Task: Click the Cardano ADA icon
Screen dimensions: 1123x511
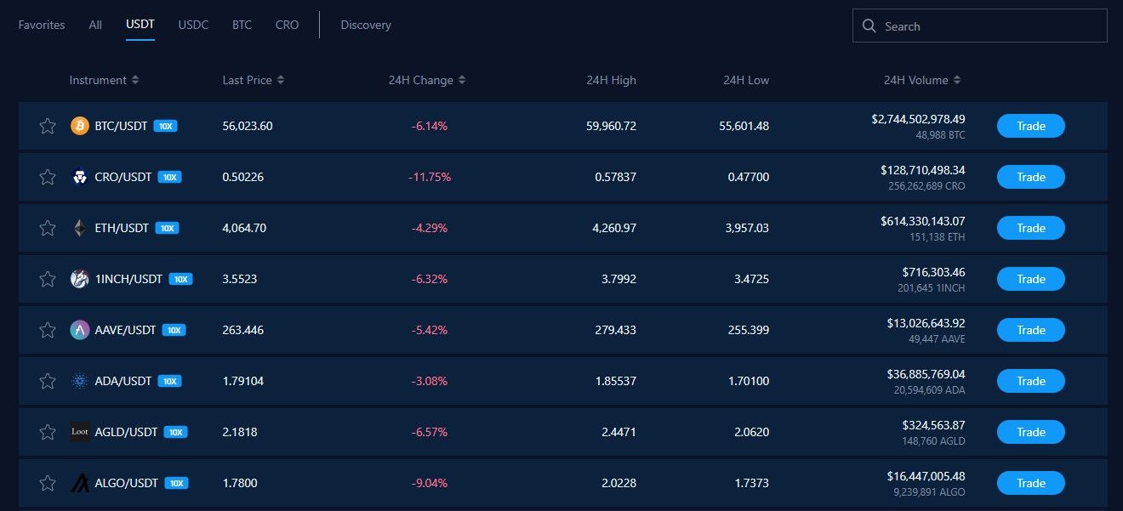Action: tap(79, 381)
